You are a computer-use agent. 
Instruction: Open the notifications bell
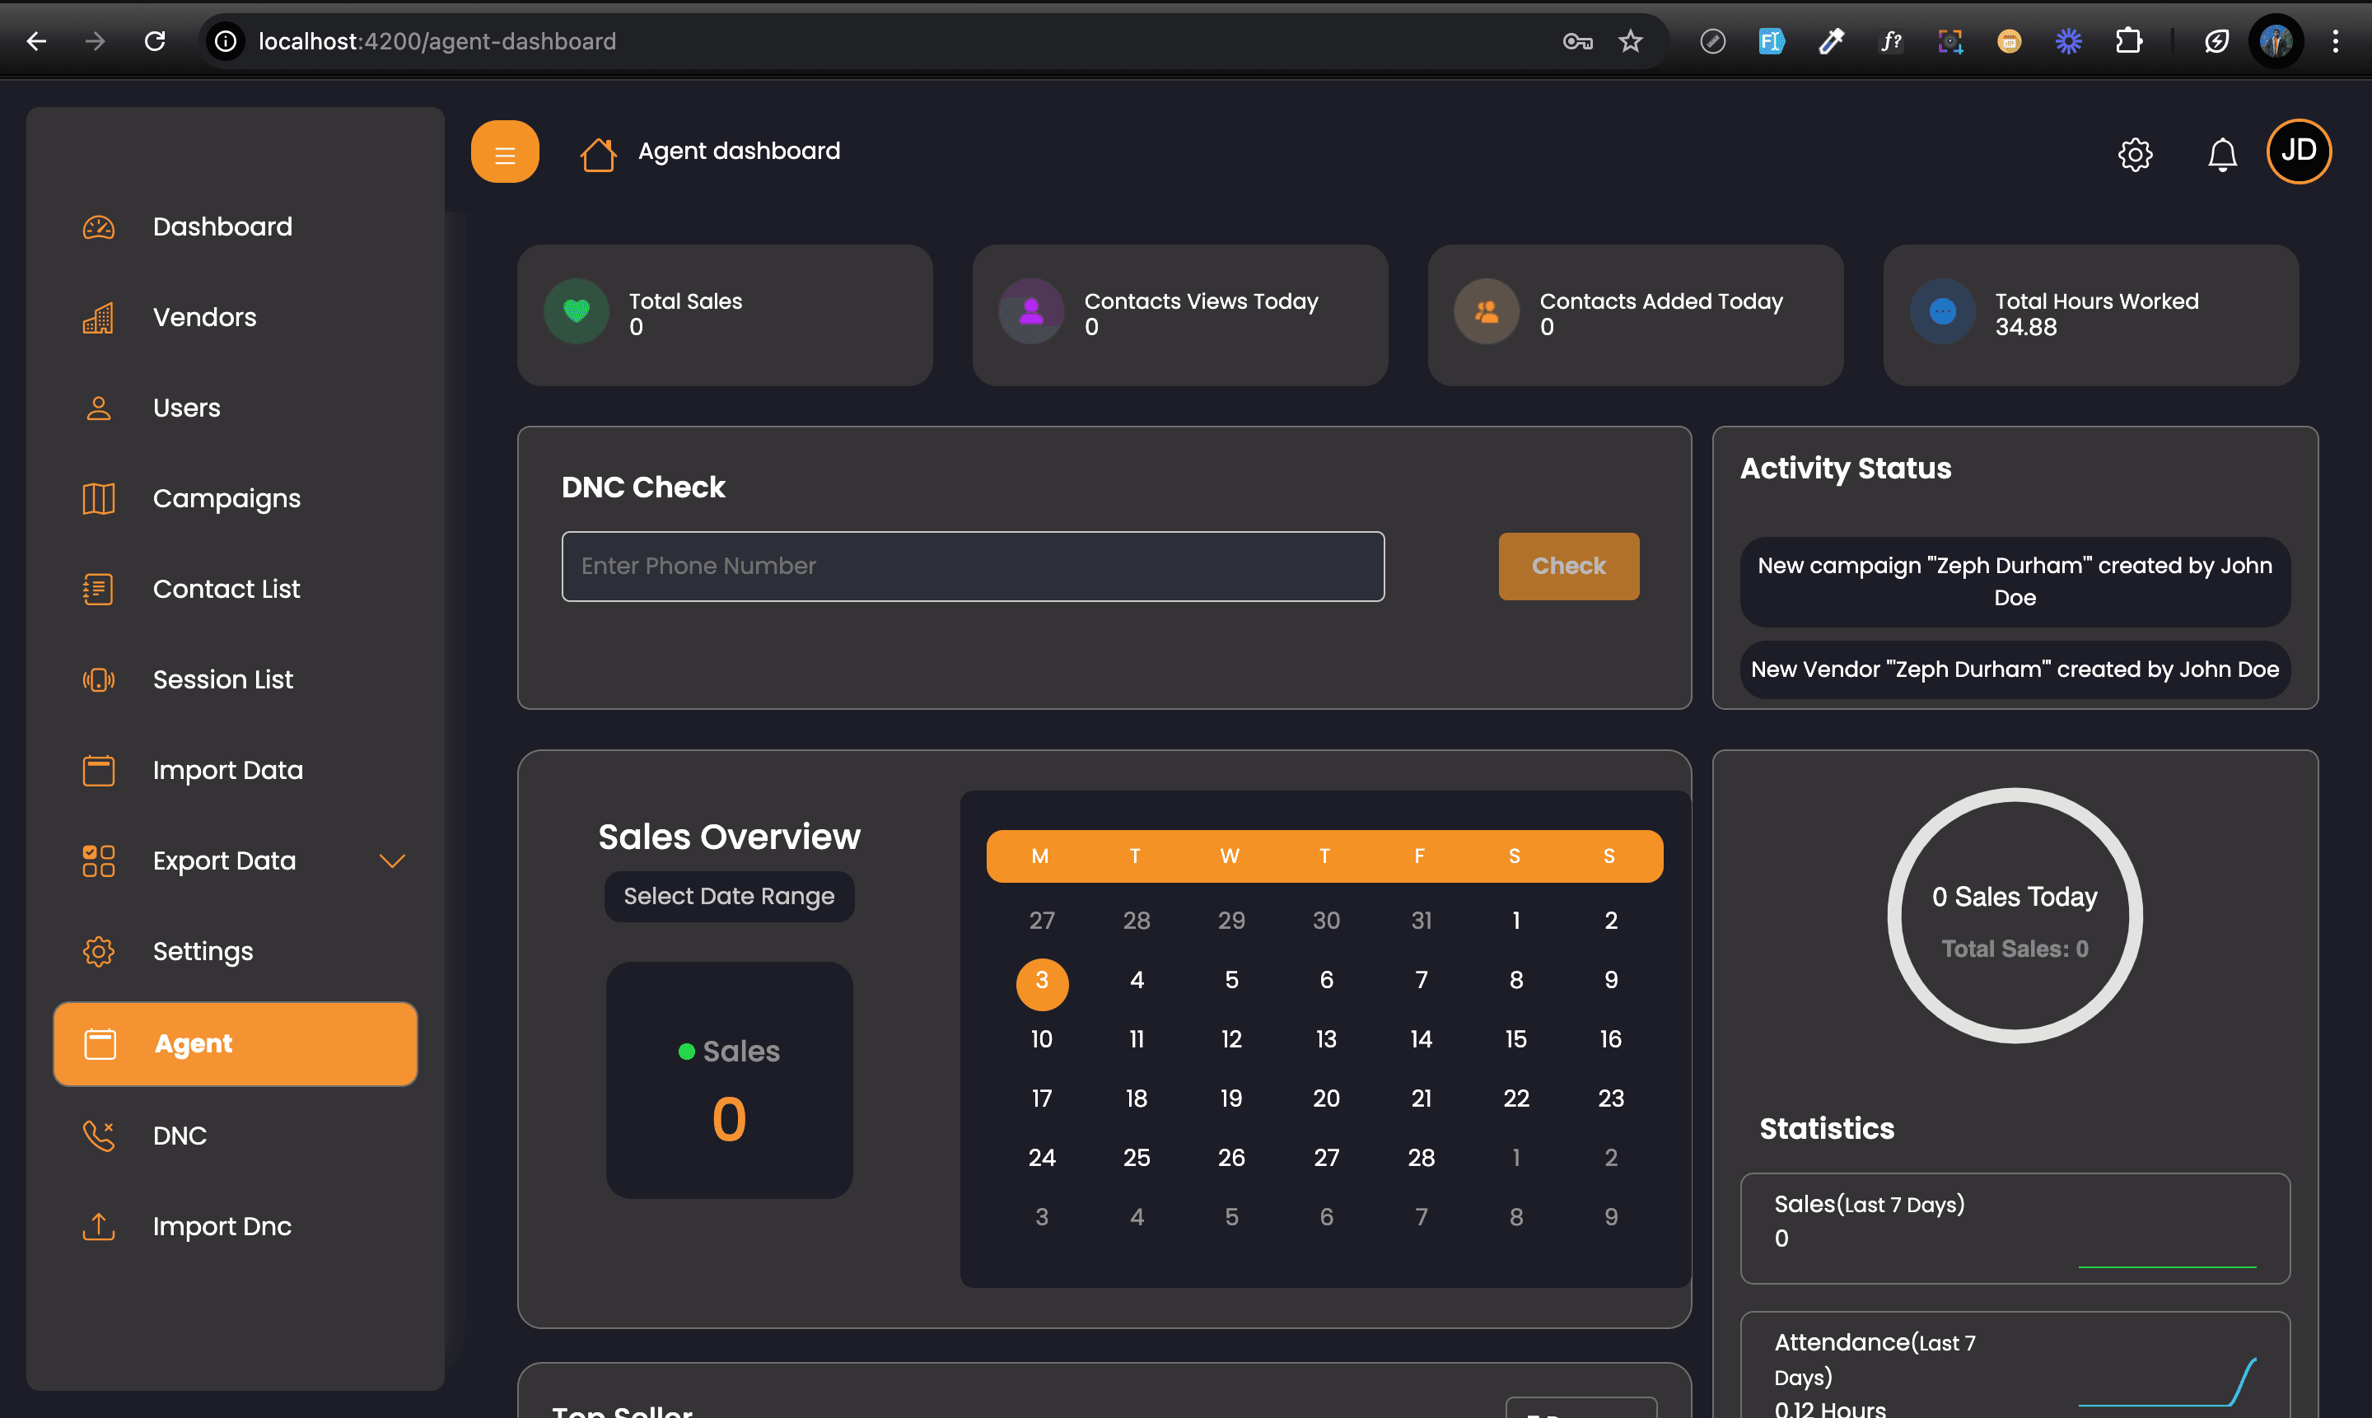(x=2222, y=154)
